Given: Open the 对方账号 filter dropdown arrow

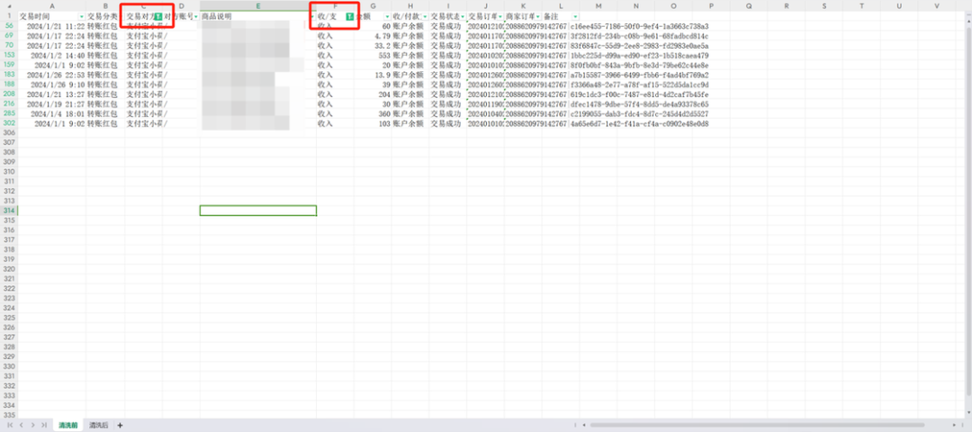Looking at the screenshot, I should coord(196,17).
